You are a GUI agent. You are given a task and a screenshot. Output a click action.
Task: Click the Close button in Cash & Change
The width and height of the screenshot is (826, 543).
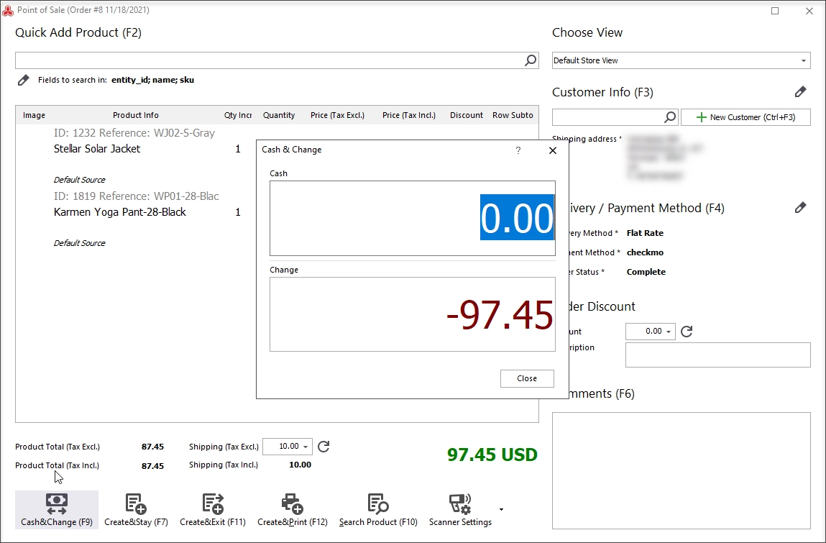coord(527,378)
